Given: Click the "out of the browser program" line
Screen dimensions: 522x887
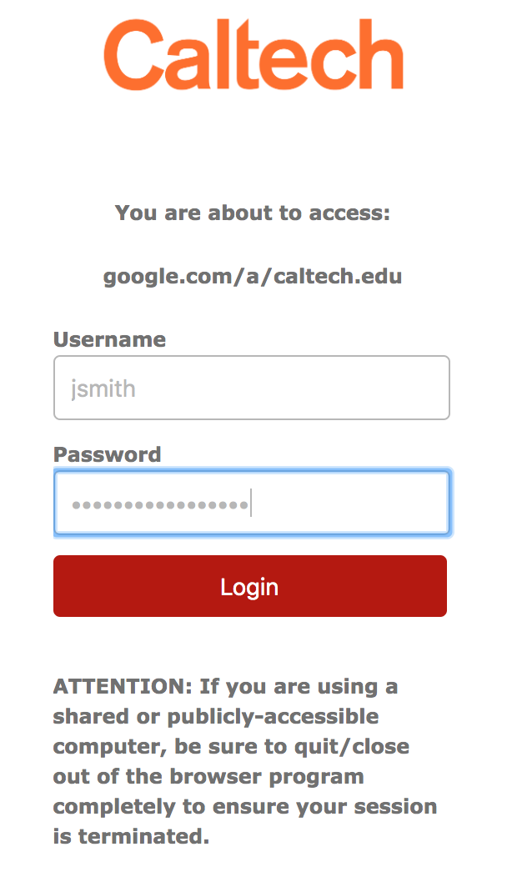Looking at the screenshot, I should (208, 776).
